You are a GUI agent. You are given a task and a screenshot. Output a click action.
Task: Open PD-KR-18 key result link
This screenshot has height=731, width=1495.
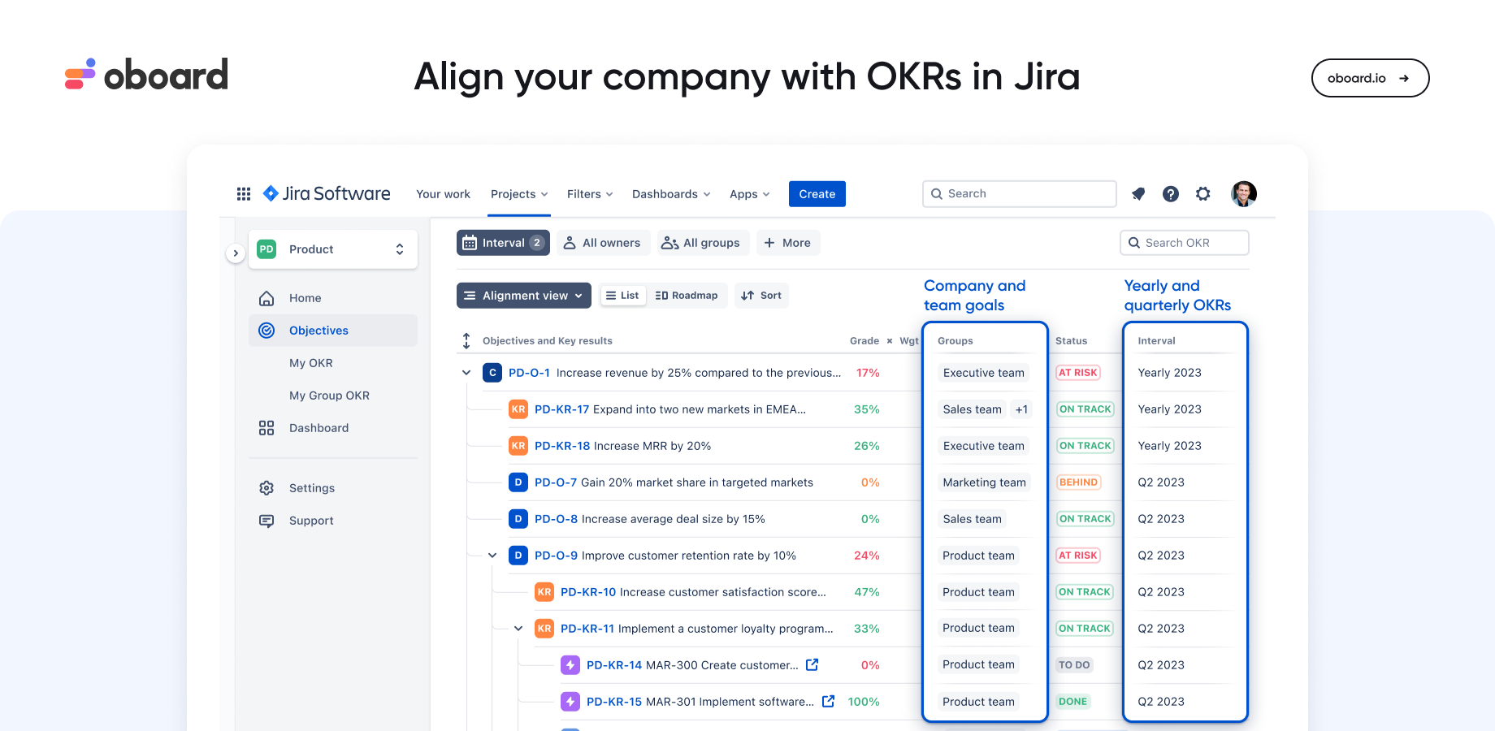pos(562,446)
